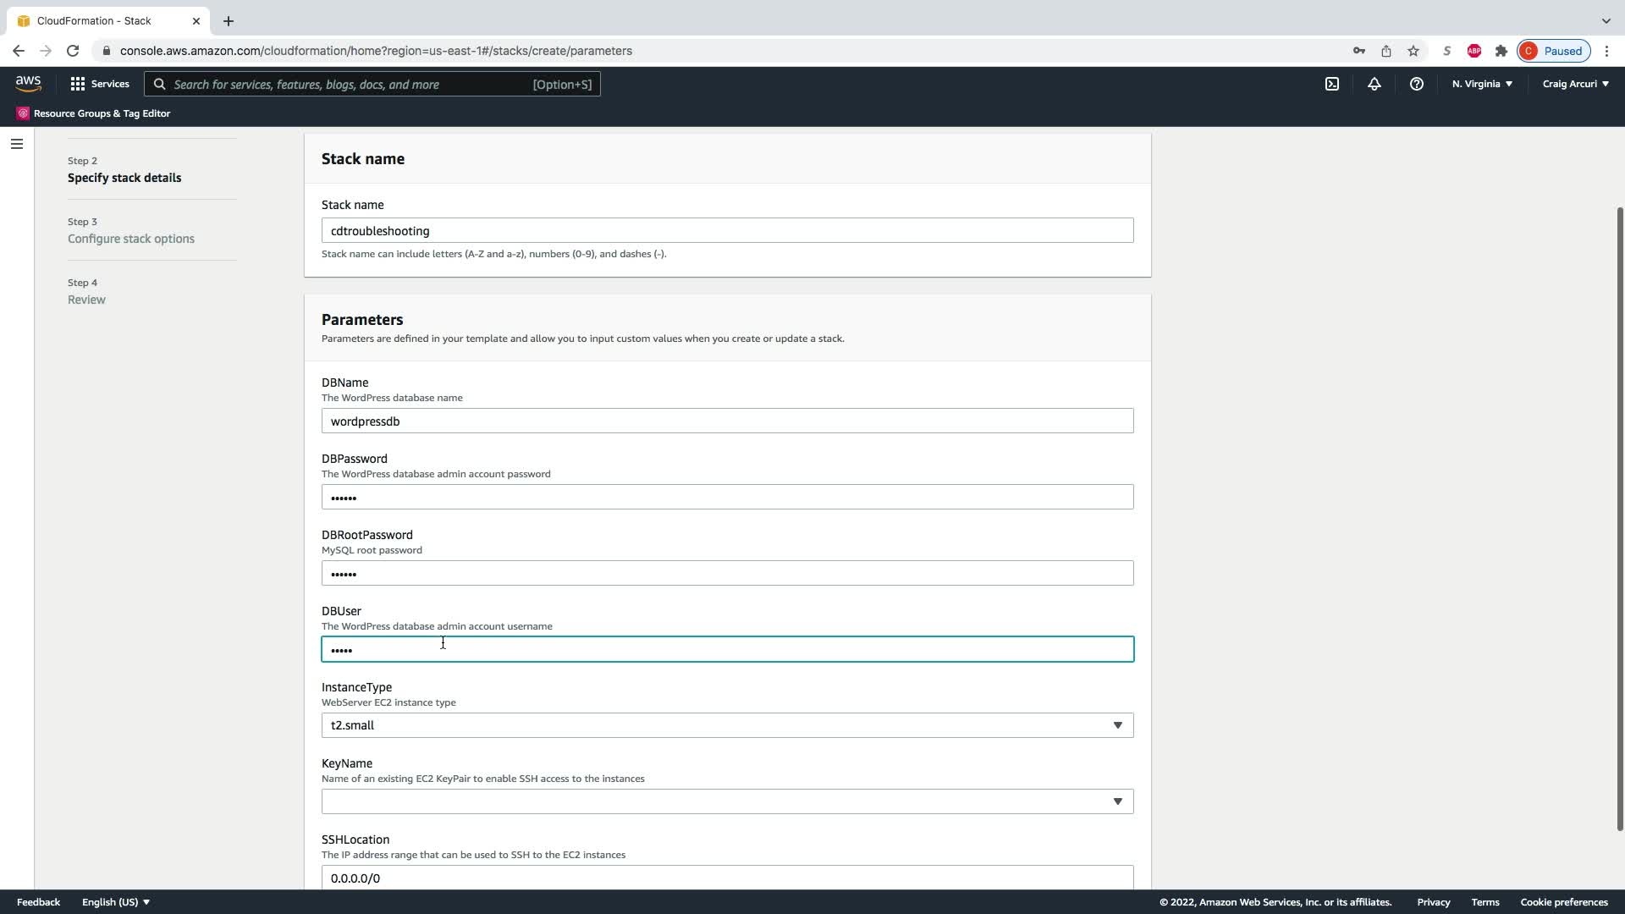Image resolution: width=1625 pixels, height=914 pixels.
Task: Open the notifications bell
Action: point(1374,84)
